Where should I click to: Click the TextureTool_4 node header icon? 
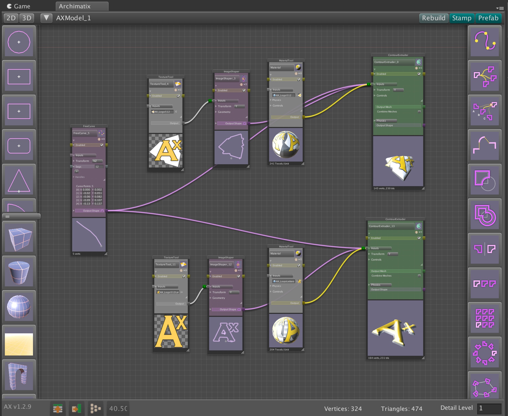[178, 84]
